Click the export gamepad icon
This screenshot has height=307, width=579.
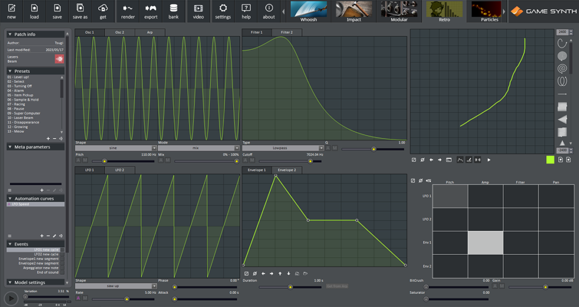[150, 8]
